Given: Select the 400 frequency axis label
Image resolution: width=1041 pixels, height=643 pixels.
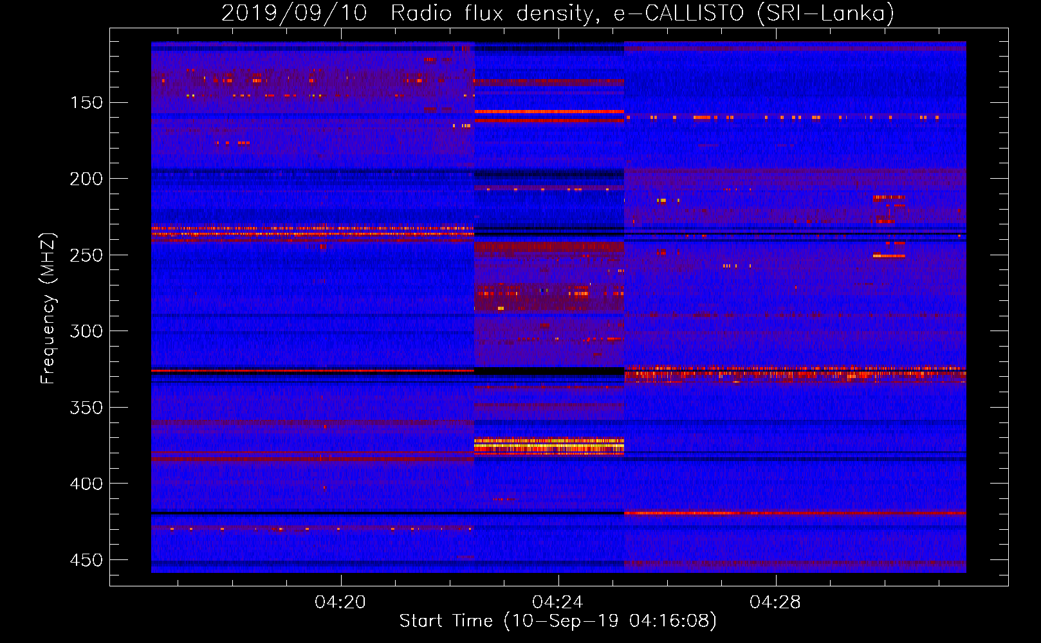Looking at the screenshot, I should tap(86, 484).
